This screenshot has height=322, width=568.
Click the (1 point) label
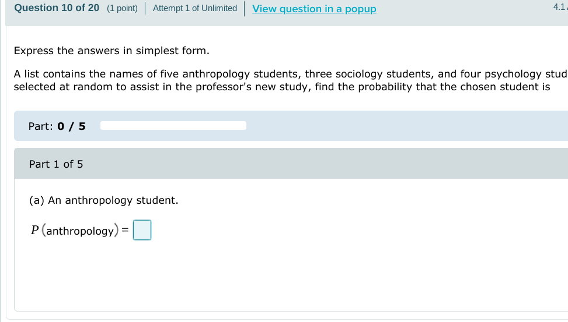coord(122,8)
